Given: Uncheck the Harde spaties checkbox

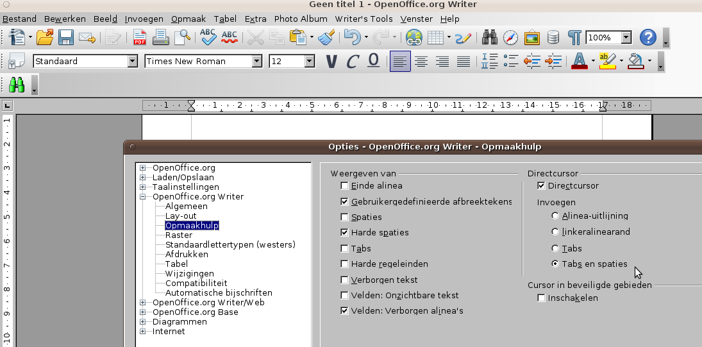Looking at the screenshot, I should point(345,233).
